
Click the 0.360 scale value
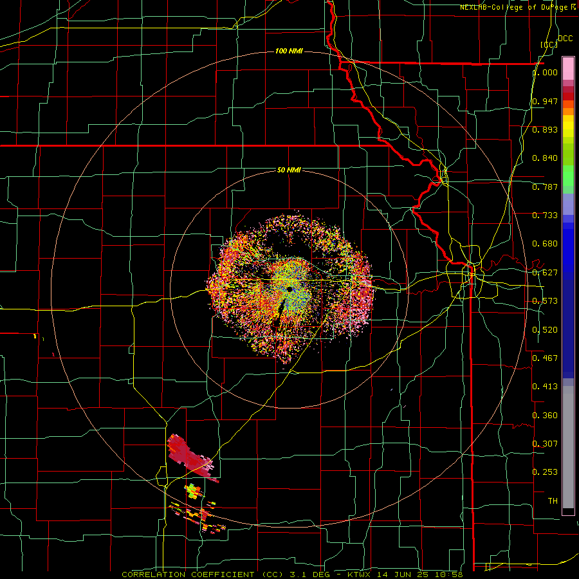click(x=545, y=415)
